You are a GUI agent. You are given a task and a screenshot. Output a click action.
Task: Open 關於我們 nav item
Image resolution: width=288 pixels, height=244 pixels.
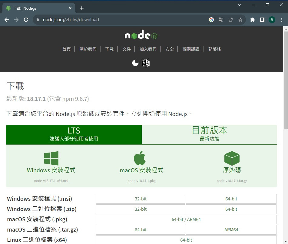[x=88, y=49]
